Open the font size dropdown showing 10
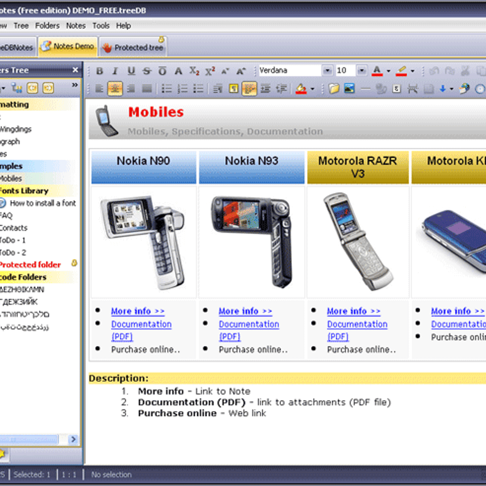Screen dimensions: 486x486 (361, 70)
